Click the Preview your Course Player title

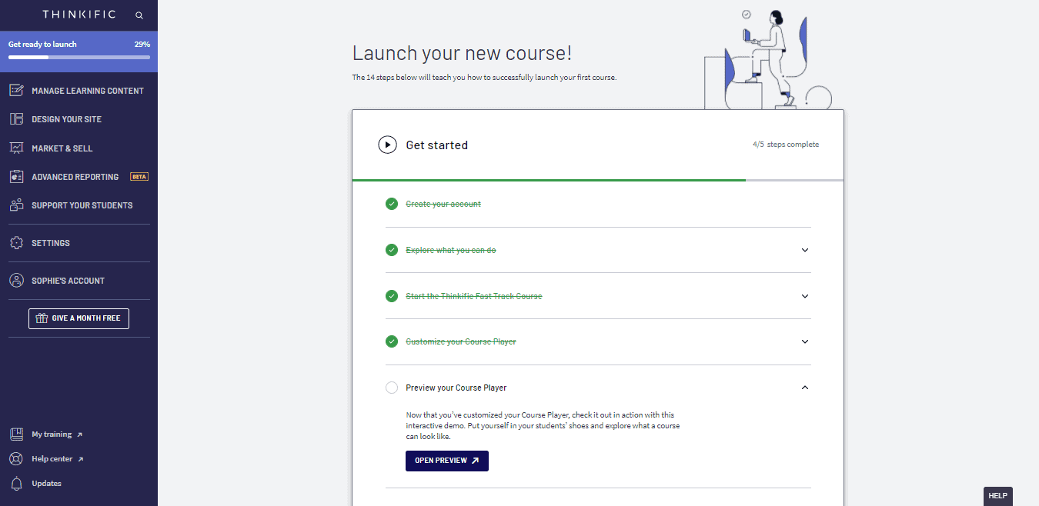click(456, 388)
